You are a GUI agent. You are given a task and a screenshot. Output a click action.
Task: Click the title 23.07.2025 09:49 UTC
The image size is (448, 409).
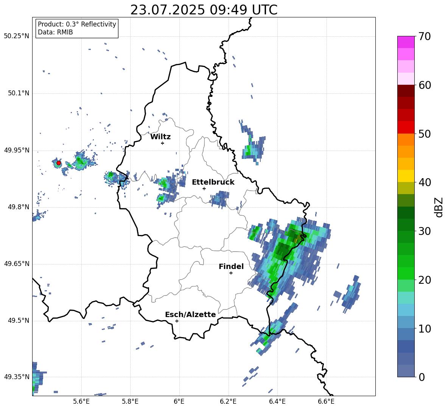tap(204, 10)
